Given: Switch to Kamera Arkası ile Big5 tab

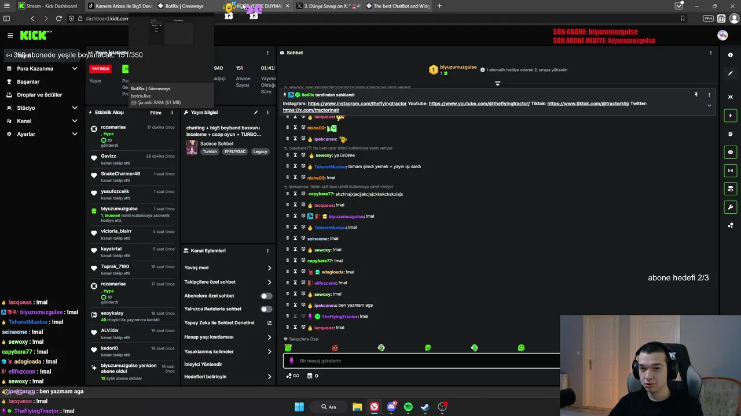Looking at the screenshot, I should (120, 6).
